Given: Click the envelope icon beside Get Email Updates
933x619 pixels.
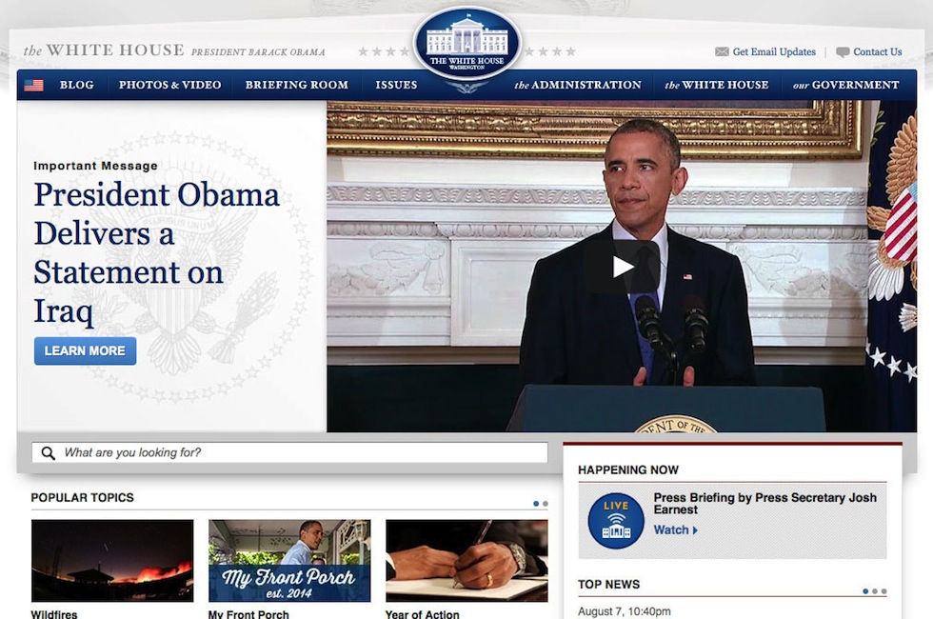Looking at the screenshot, I should [x=722, y=51].
